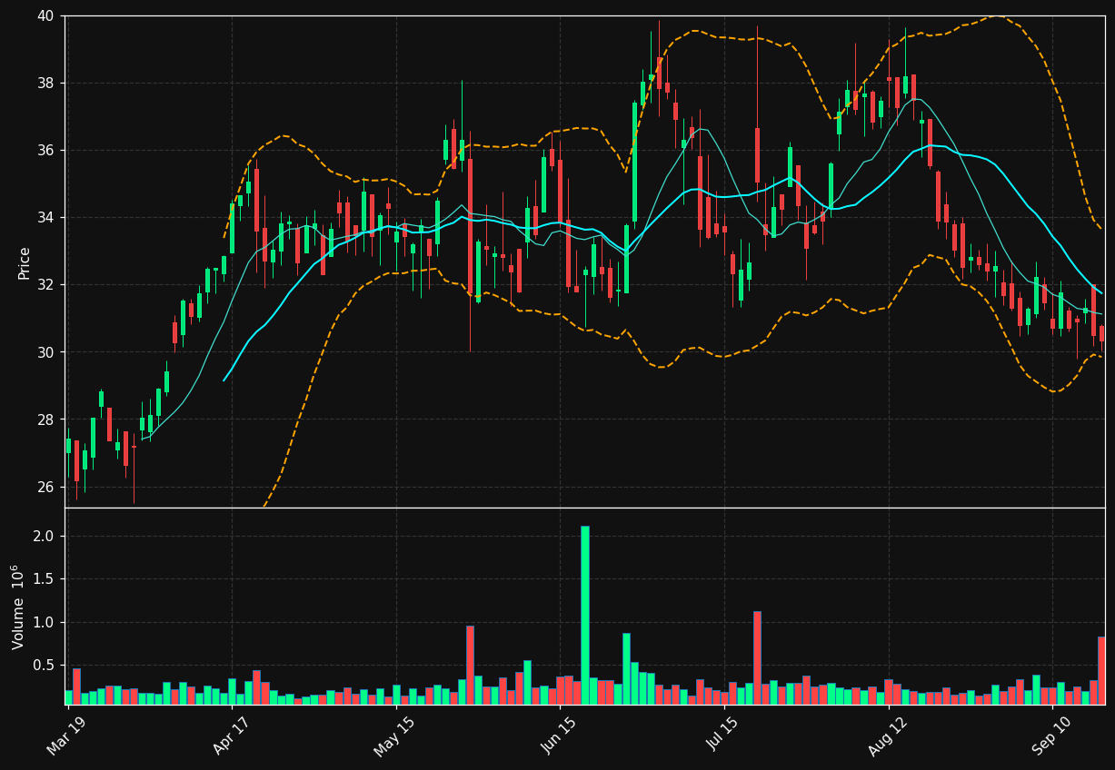Click the 38 price axis label
Viewport: 1115px width, 770px height.
point(45,83)
